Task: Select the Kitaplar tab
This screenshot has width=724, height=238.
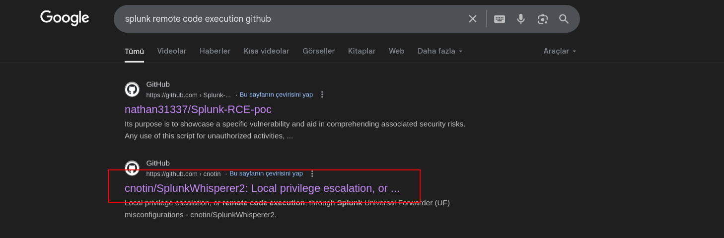Action: [362, 51]
